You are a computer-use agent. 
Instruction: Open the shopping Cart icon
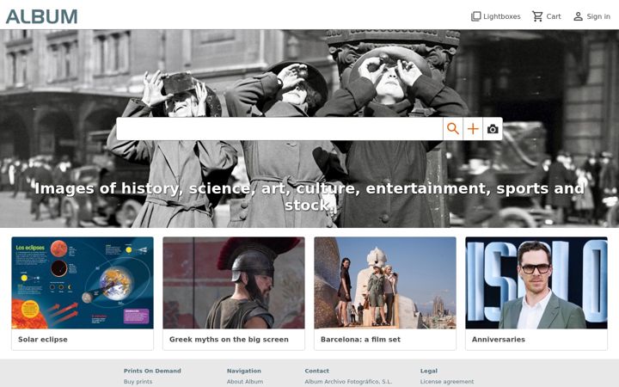537,16
